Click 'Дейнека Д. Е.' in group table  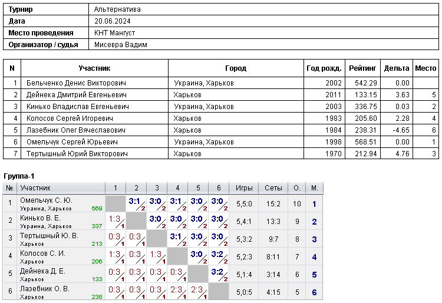click(x=42, y=271)
